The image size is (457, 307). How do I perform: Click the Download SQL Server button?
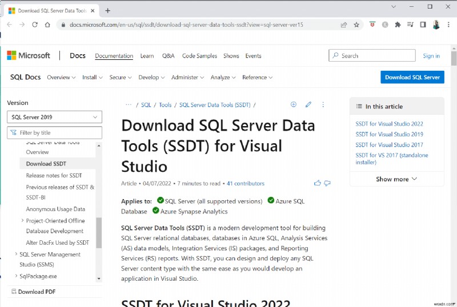412,77
